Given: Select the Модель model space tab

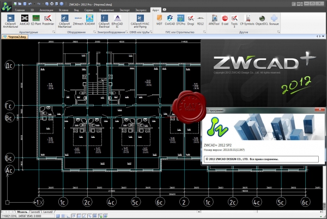Looking at the screenshot, I should pyautogui.click(x=22, y=212).
